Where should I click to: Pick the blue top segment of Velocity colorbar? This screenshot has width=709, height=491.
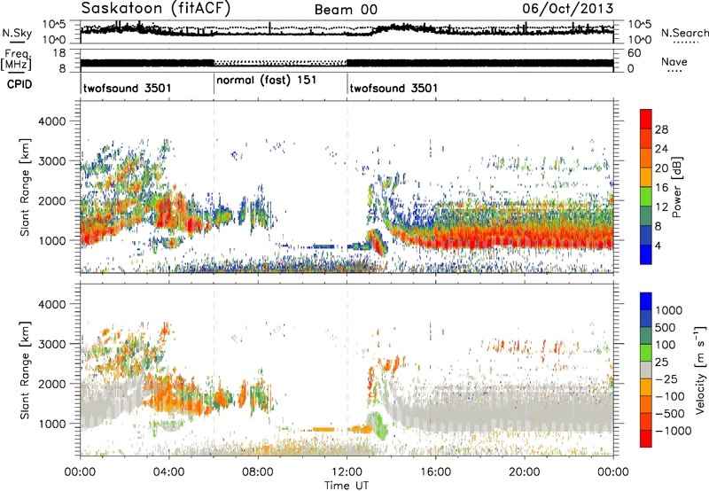coord(646,300)
